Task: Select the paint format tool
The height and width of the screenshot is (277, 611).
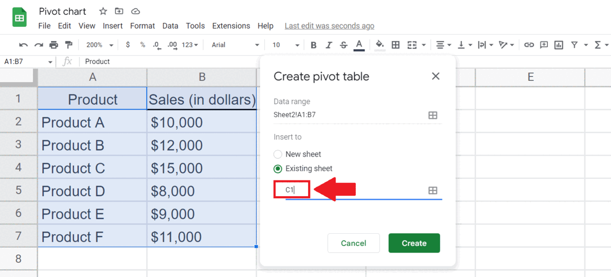Action: [x=69, y=45]
